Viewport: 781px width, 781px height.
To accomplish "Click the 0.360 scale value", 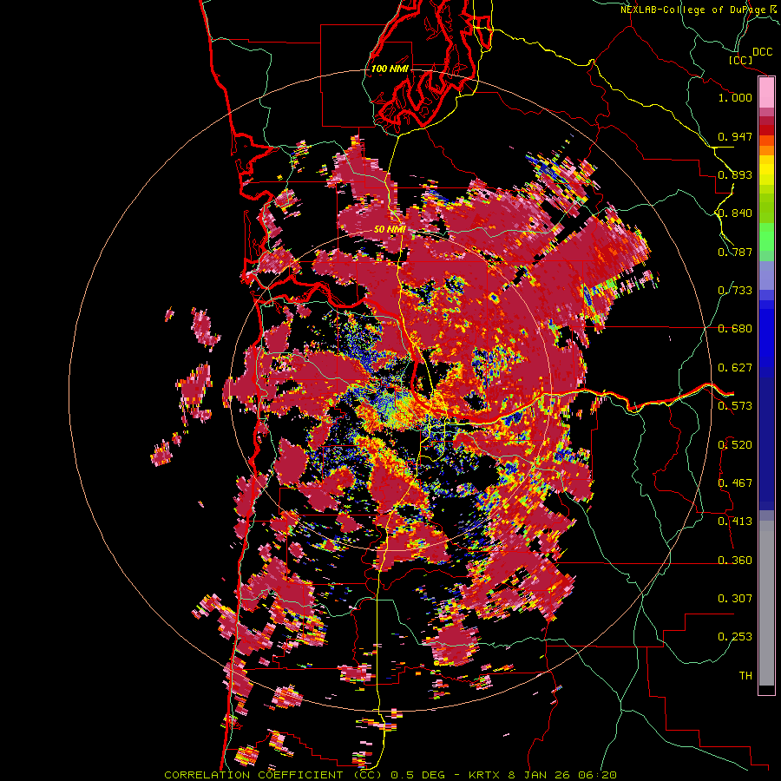I will point(735,561).
